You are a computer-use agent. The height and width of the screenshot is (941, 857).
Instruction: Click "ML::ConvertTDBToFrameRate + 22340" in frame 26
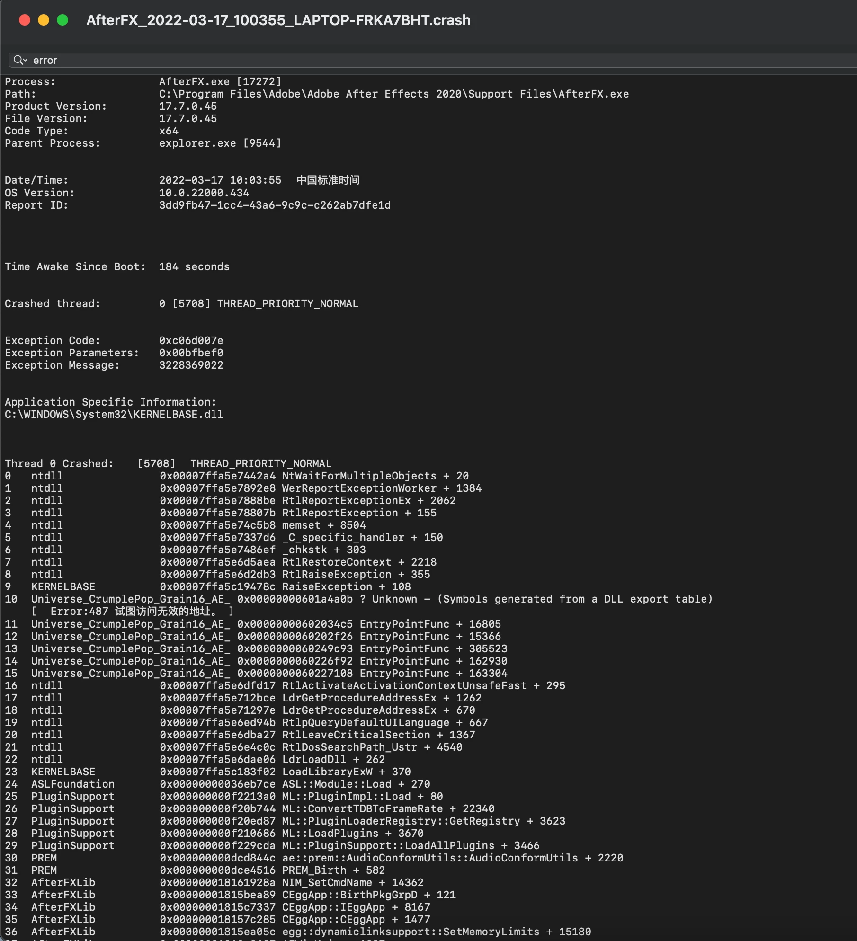[x=388, y=808]
